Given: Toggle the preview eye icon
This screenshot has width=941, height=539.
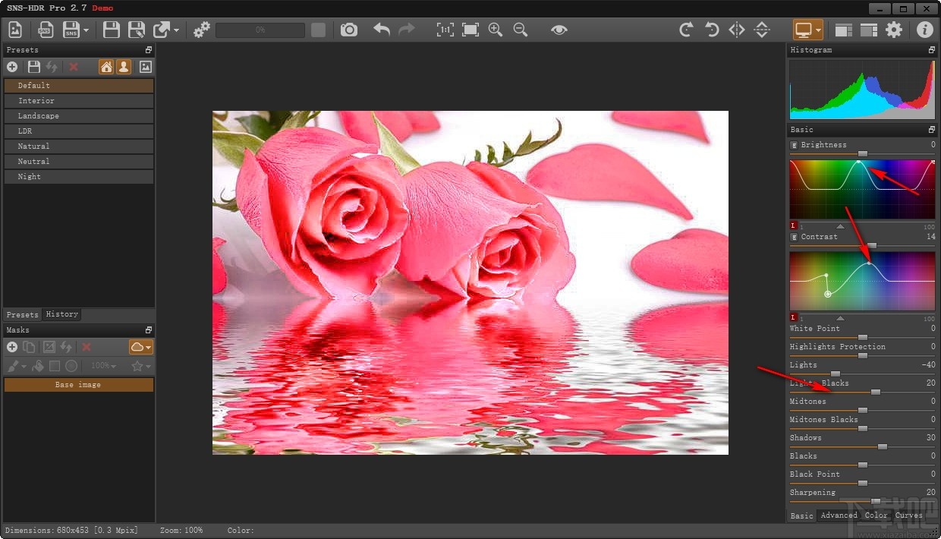Looking at the screenshot, I should pyautogui.click(x=559, y=30).
